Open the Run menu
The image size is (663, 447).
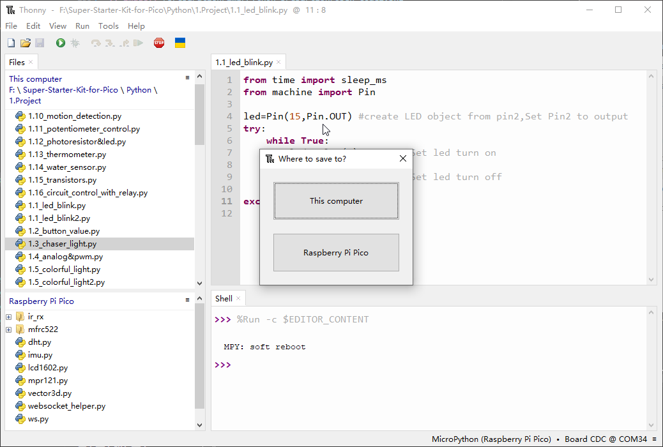coord(82,26)
